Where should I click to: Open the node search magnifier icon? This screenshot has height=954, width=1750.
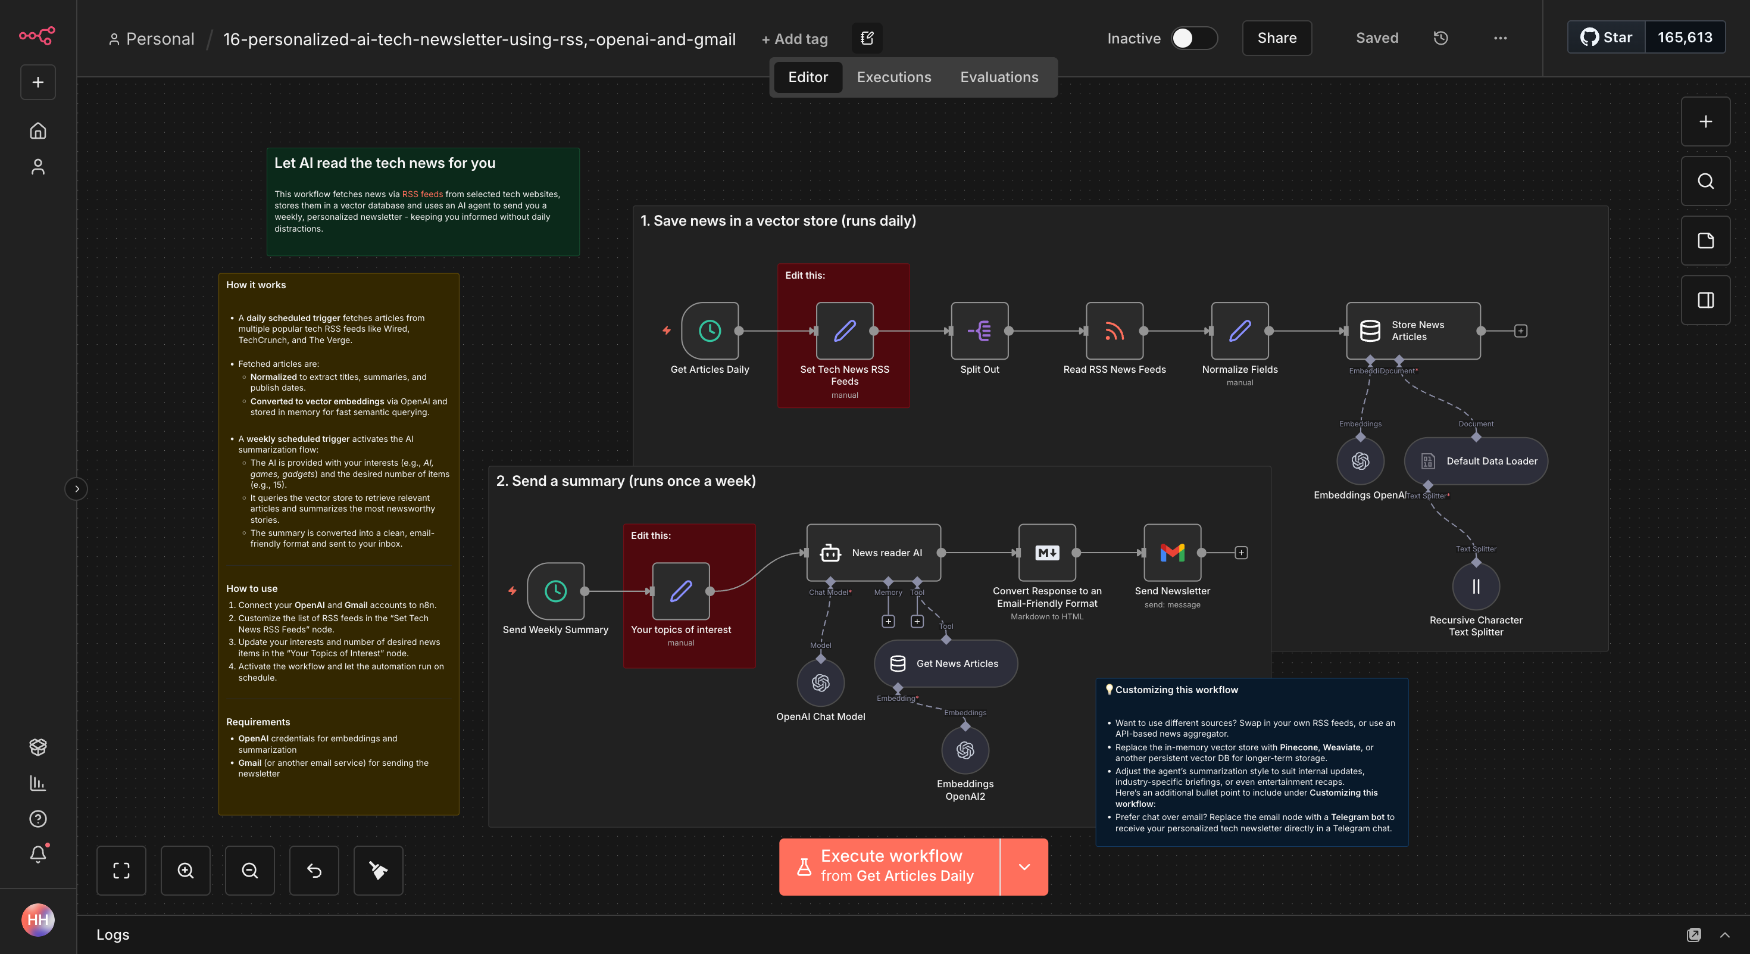point(1705,182)
